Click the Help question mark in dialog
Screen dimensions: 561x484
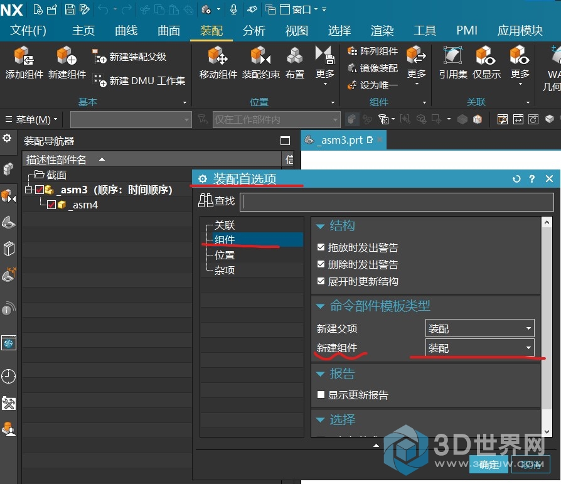coord(532,179)
